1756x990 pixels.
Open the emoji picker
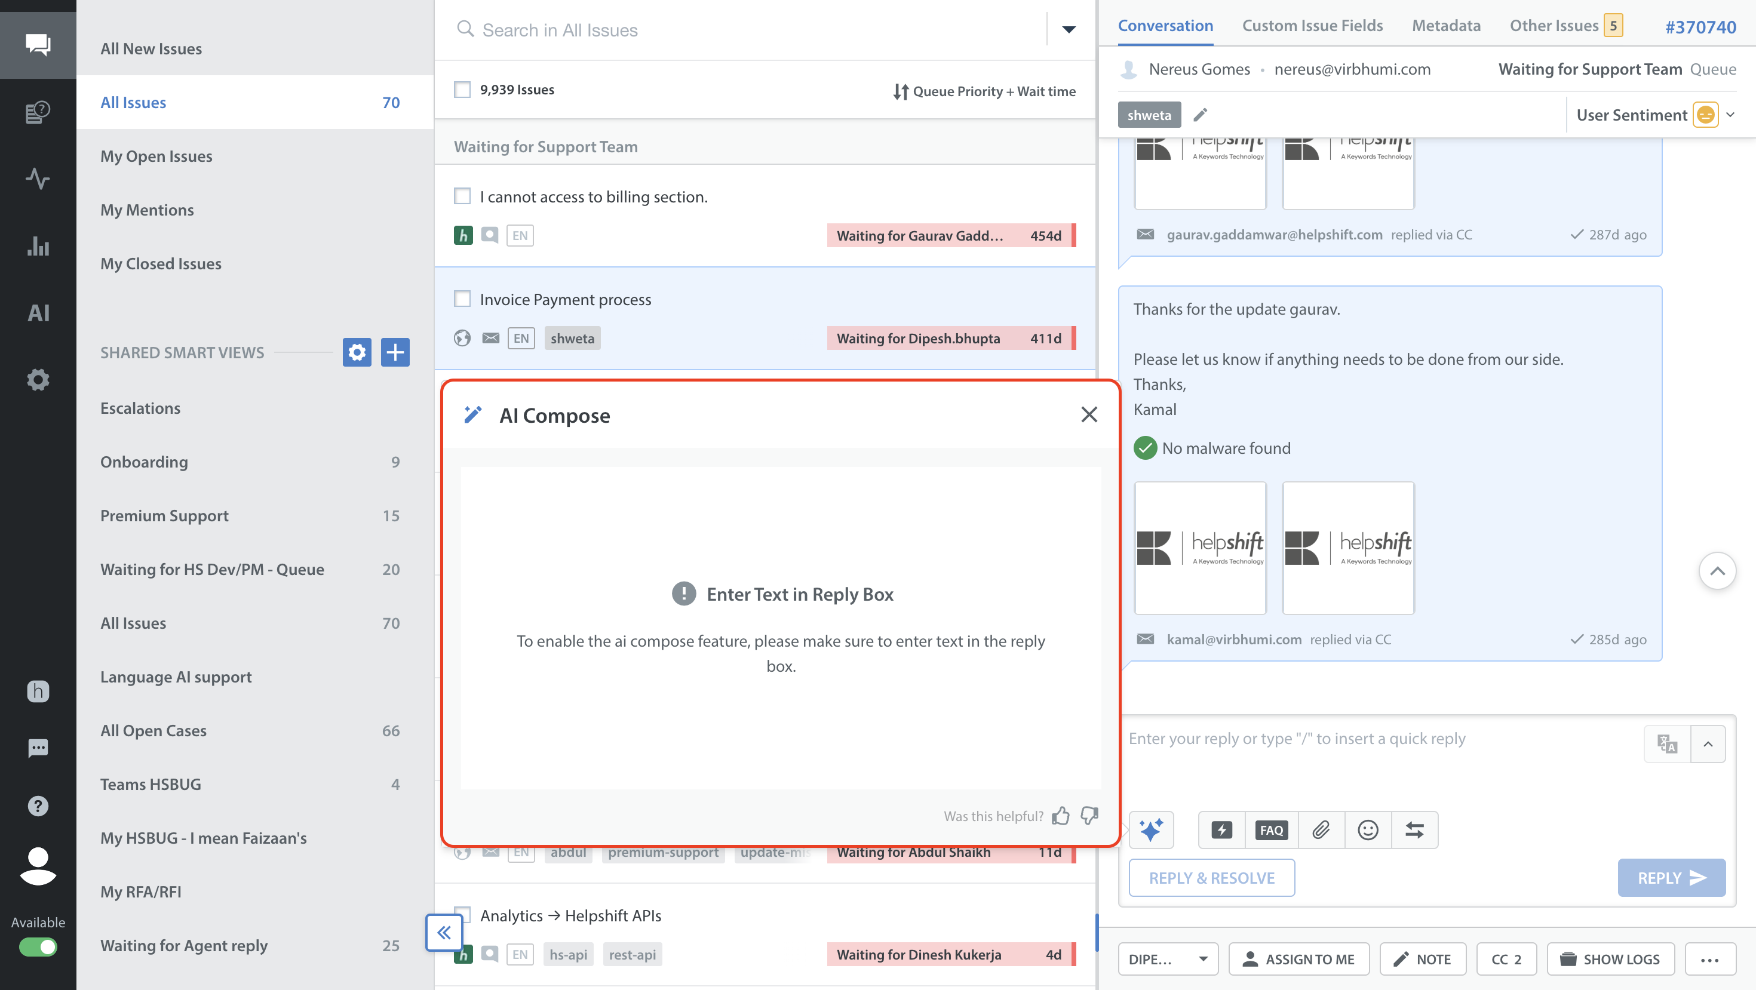click(x=1367, y=829)
